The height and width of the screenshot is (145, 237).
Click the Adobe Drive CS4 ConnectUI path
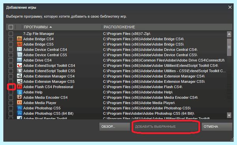(164, 60)
